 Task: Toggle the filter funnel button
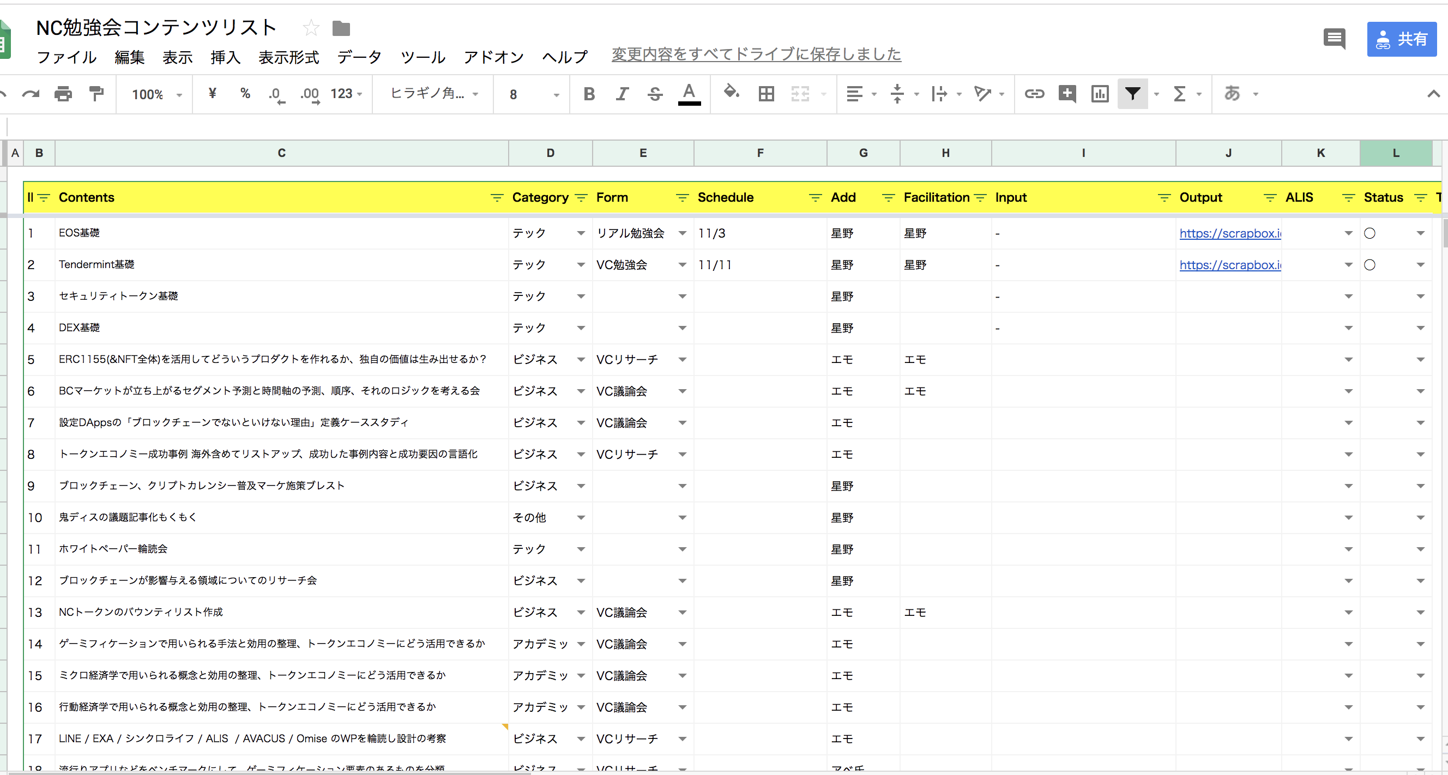coord(1132,94)
